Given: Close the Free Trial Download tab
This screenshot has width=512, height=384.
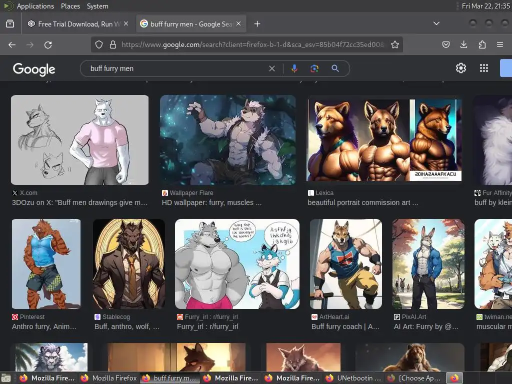Looking at the screenshot, I should coord(126,23).
